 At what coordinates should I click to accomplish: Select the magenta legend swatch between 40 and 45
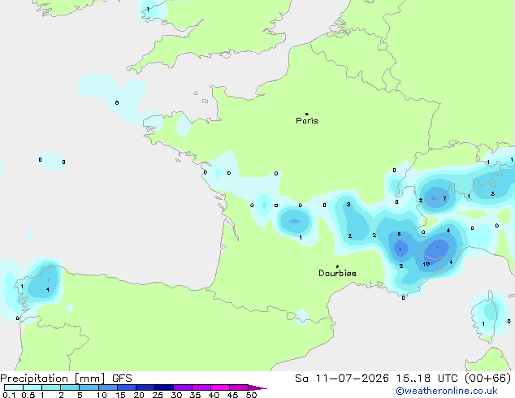tap(220, 387)
